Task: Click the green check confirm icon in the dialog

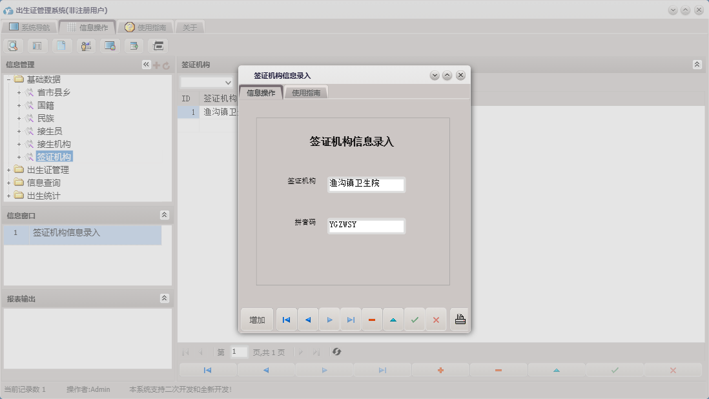Action: 415,319
